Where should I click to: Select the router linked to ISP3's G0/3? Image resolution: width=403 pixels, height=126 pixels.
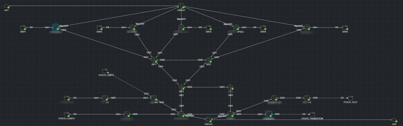(x=231, y=87)
